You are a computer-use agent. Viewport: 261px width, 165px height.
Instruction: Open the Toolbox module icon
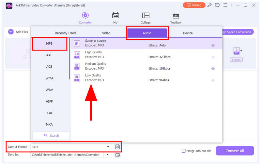(176, 16)
